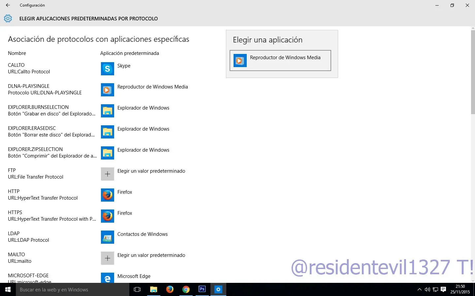The width and height of the screenshot is (475, 296).
Task: Click the plus icon for FTP protocol
Action: coord(108,174)
